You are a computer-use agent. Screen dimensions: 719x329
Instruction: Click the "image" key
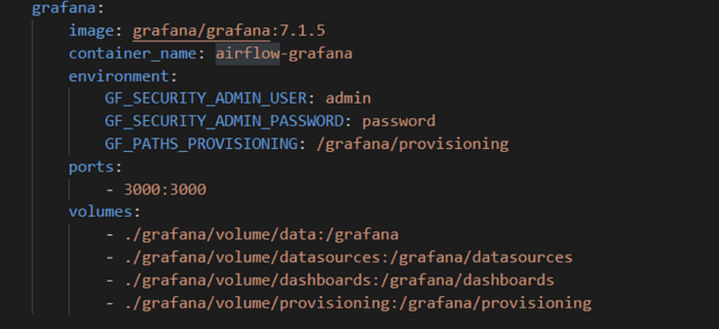click(91, 32)
